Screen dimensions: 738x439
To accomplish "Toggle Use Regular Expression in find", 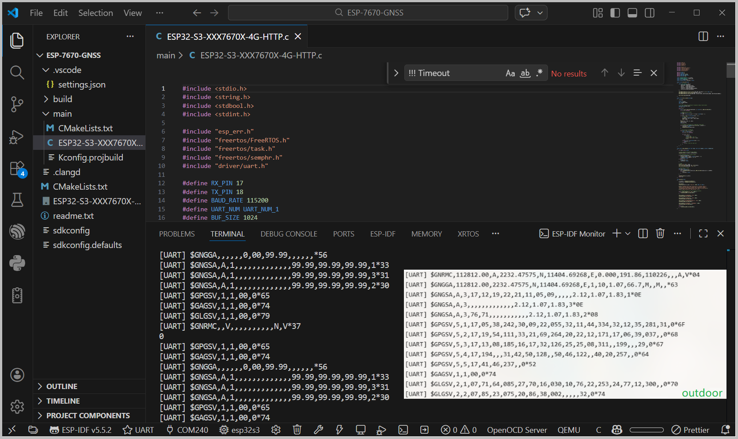I will (x=539, y=73).
